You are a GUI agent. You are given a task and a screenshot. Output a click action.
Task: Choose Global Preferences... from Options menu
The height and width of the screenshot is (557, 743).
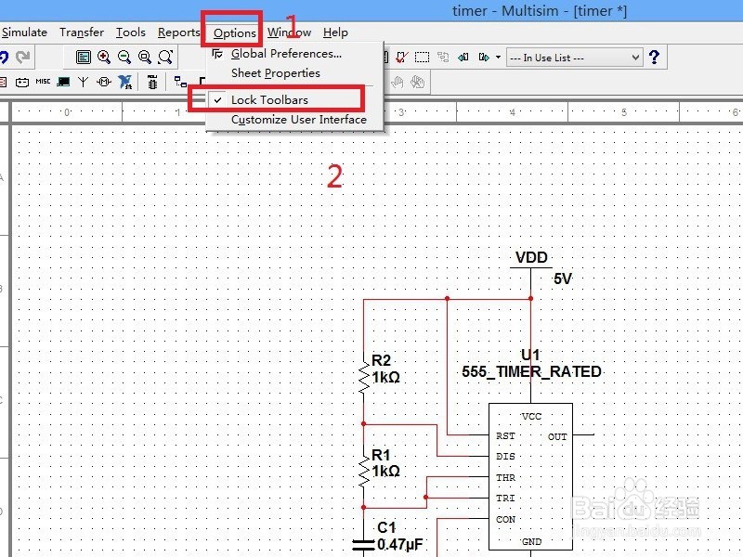pos(286,54)
